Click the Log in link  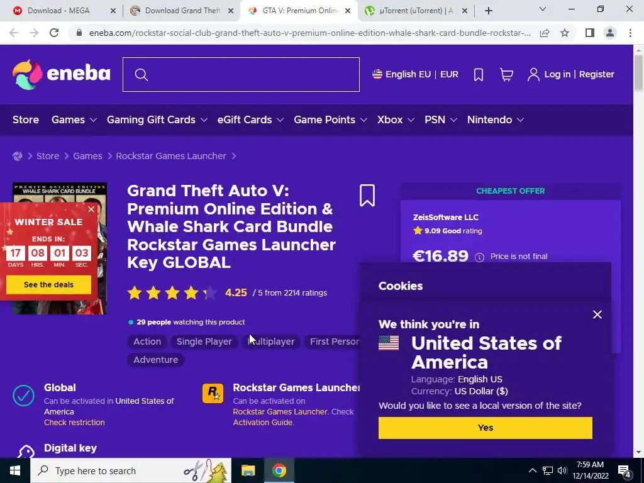click(557, 74)
